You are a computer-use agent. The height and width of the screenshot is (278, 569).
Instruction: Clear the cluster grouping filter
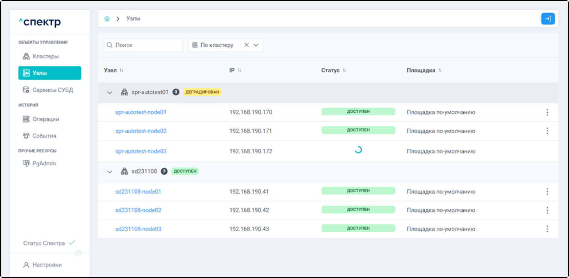point(246,45)
